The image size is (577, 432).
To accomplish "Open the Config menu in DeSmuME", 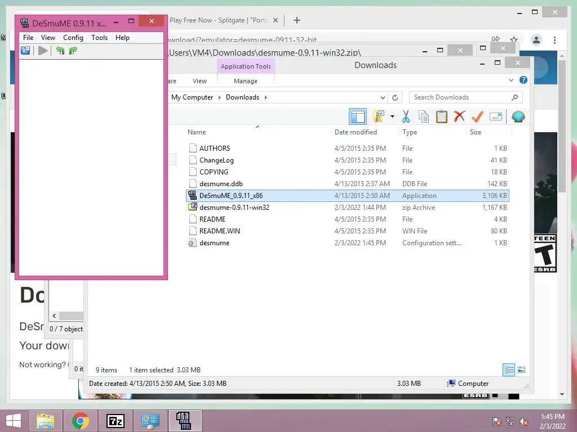I will 73,38.
